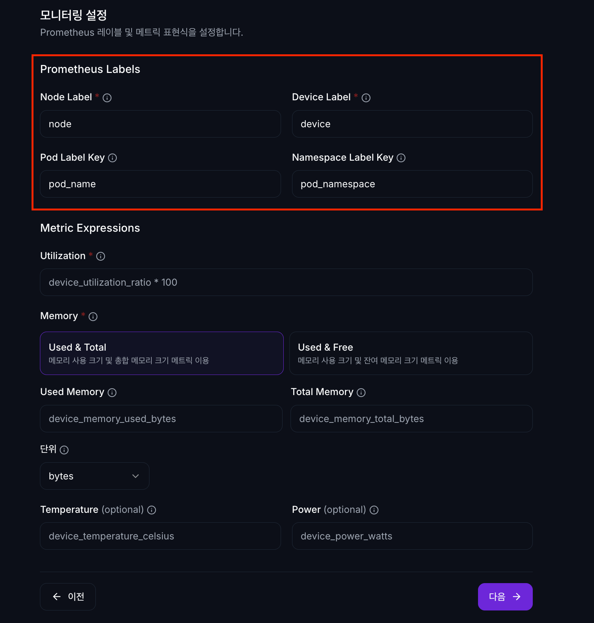Go back with the 이전 button
Viewport: 594px width, 623px height.
[68, 597]
